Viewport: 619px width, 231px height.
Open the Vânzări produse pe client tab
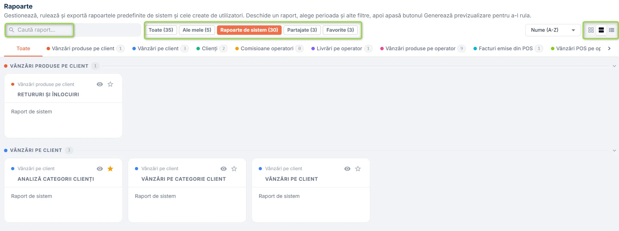[85, 49]
